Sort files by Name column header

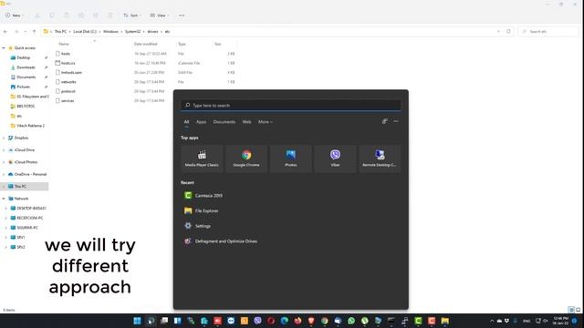pos(64,44)
